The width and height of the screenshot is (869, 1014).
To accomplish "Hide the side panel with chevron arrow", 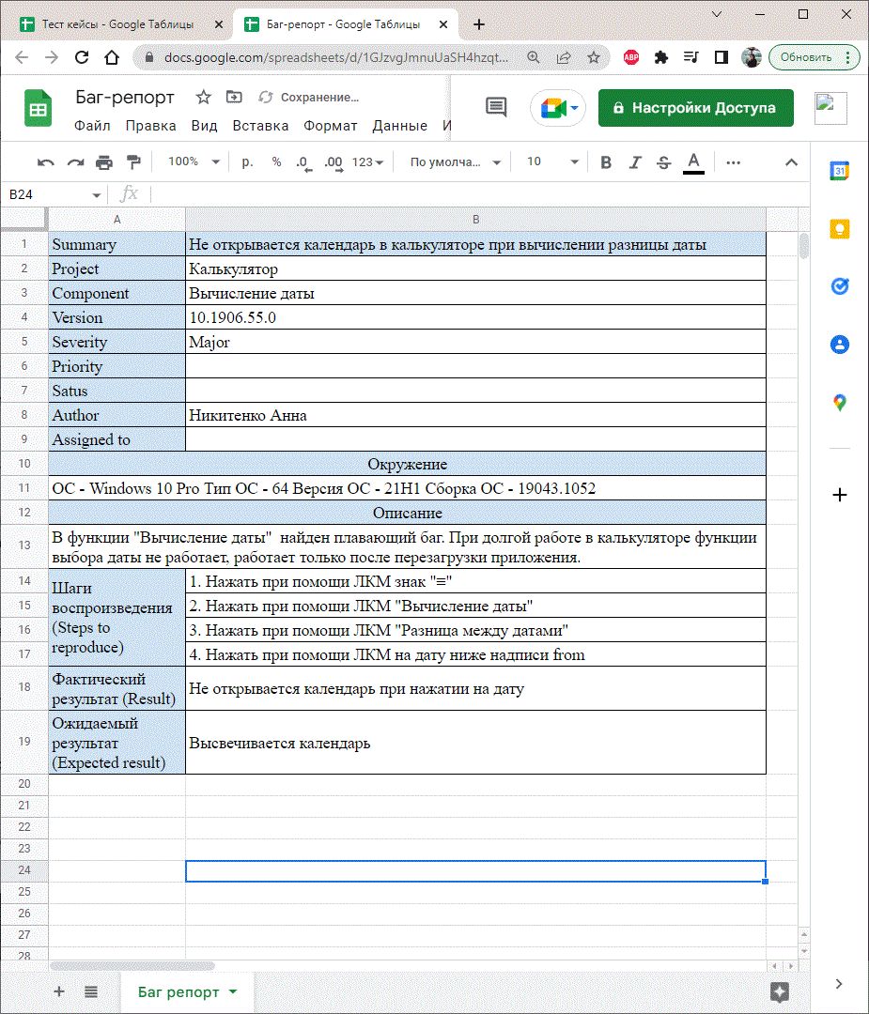I will tap(839, 984).
